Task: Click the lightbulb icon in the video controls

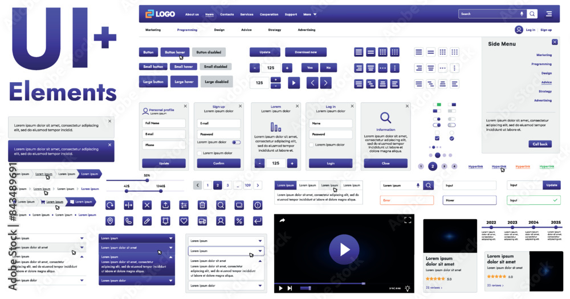Action: (408, 289)
